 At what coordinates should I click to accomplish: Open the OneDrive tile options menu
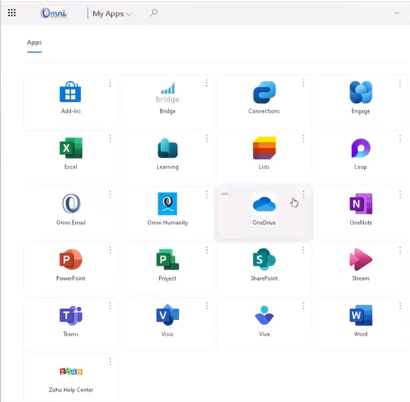click(303, 195)
